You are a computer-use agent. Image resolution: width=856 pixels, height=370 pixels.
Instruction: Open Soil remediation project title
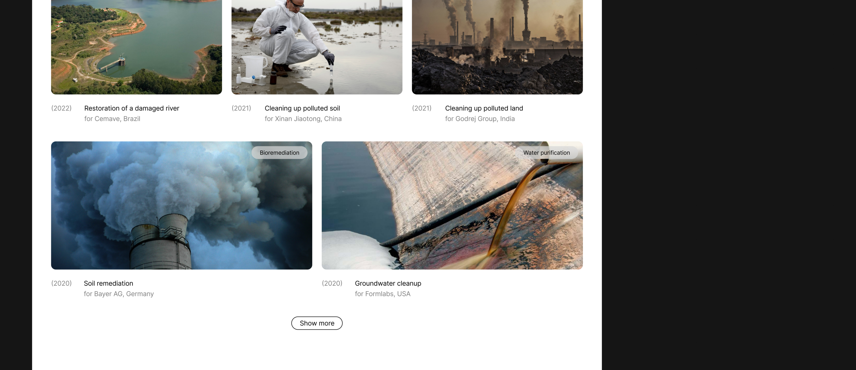point(108,283)
